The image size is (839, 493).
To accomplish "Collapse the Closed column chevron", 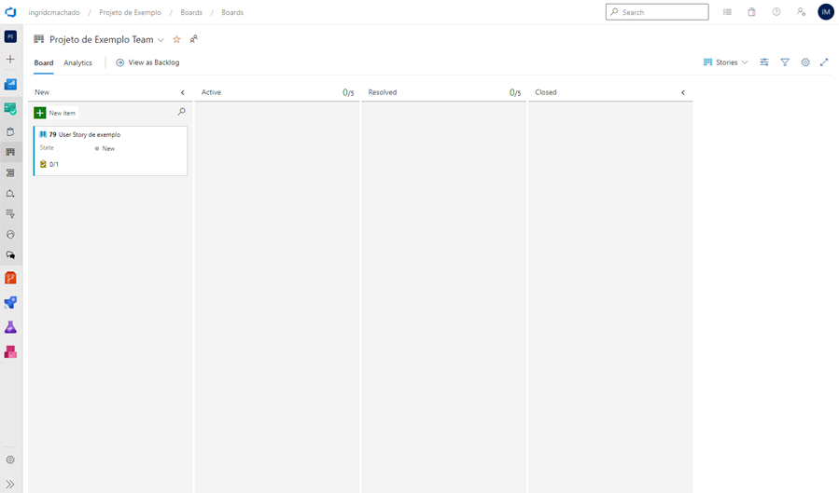I will [x=683, y=92].
